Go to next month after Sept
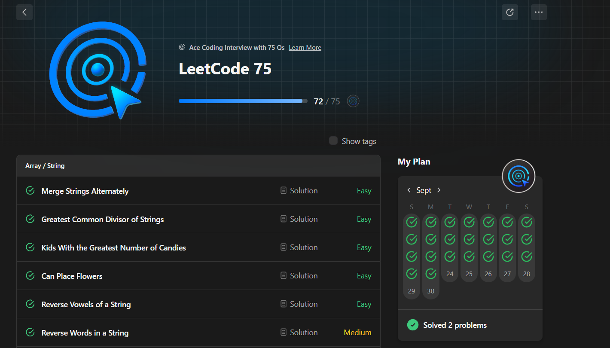 (x=439, y=190)
